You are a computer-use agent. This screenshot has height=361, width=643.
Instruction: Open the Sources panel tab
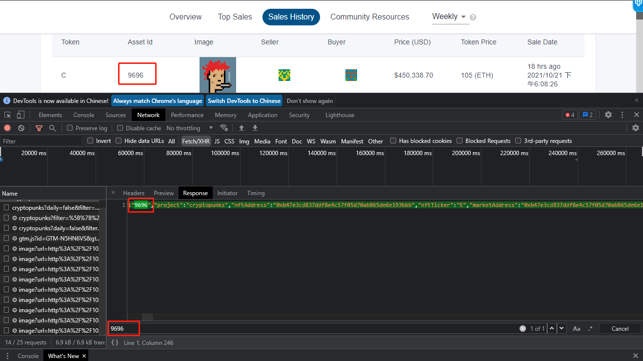pyautogui.click(x=116, y=115)
